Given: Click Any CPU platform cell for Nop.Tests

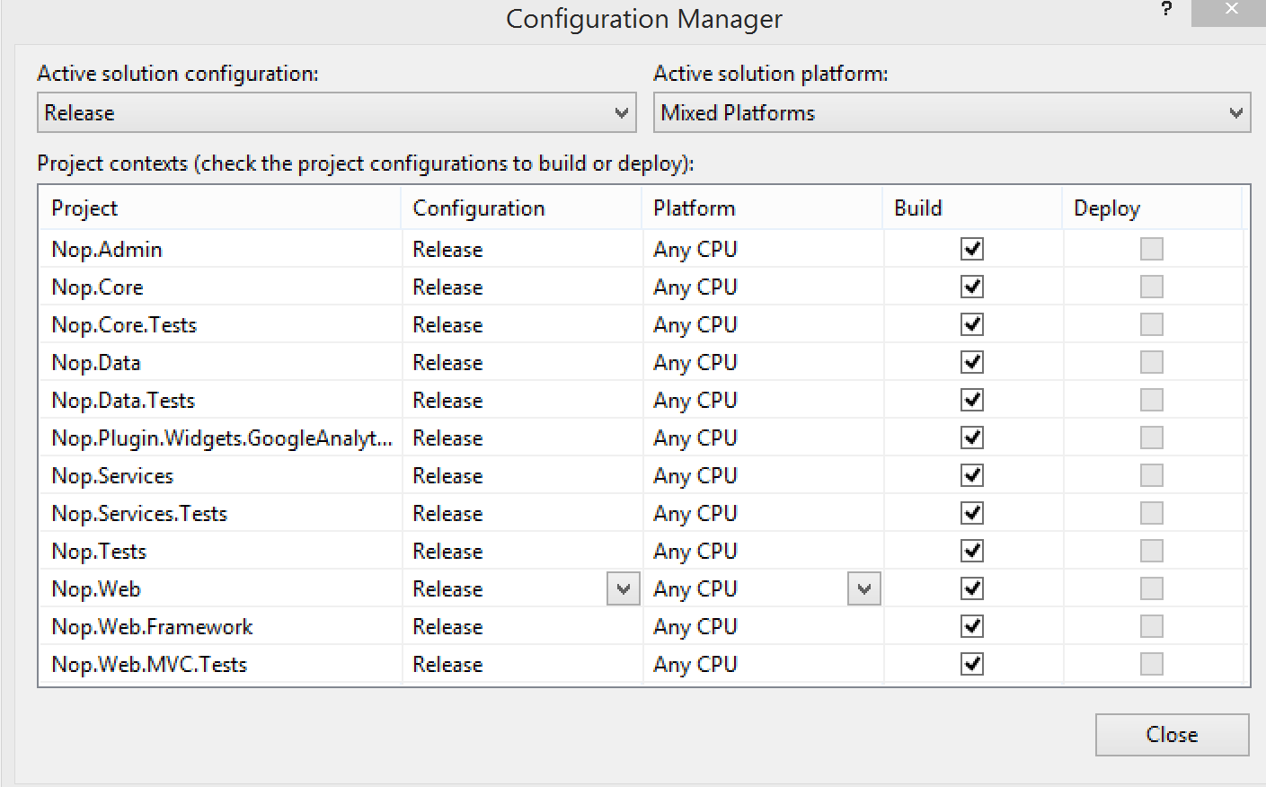Looking at the screenshot, I should click(x=695, y=552).
